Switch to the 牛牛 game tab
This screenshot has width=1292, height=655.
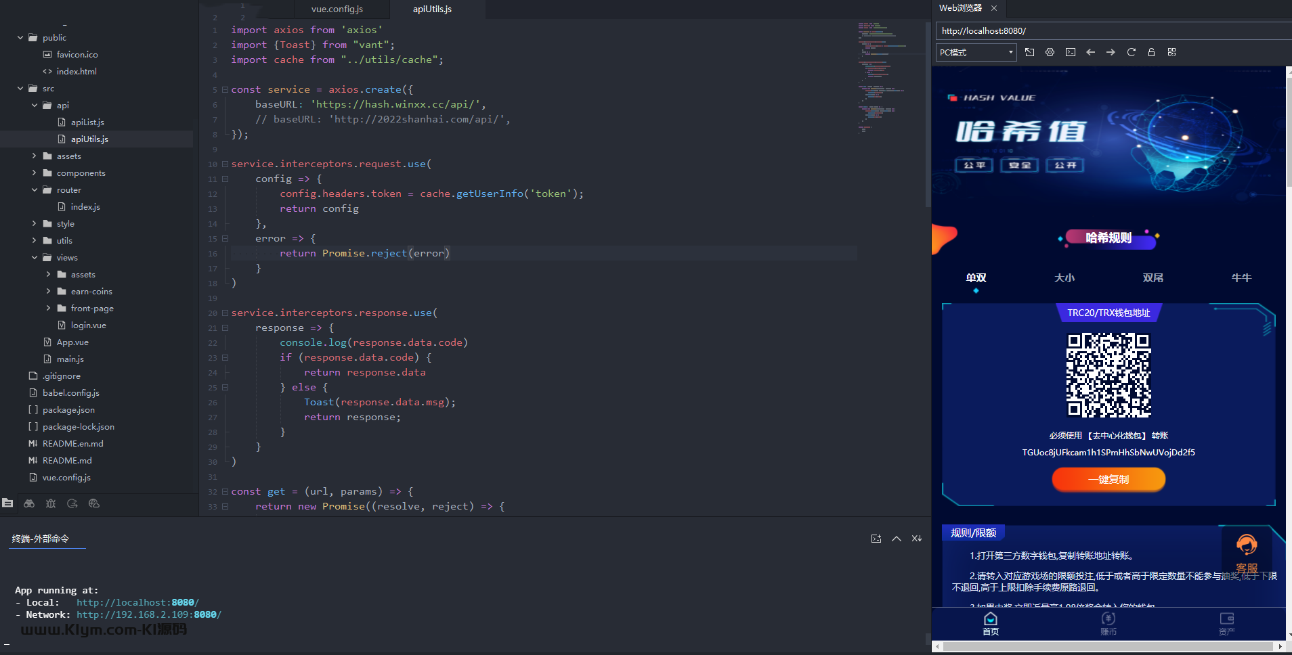click(x=1241, y=278)
